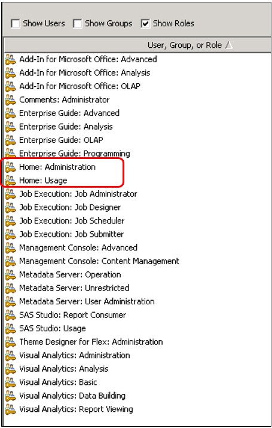Click role icon beside SAS Studio: Usage
The width and height of the screenshot is (272, 428).
point(10,329)
